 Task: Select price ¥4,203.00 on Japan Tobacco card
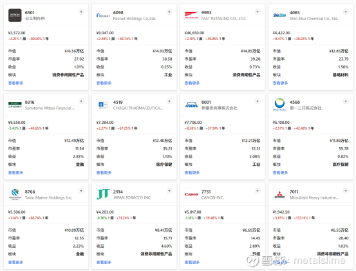coord(105,212)
